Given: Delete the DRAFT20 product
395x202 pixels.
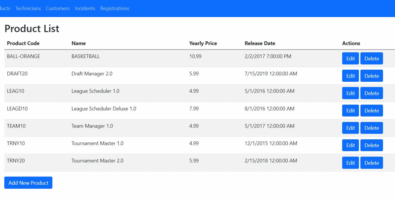Looking at the screenshot, I should 371,76.
